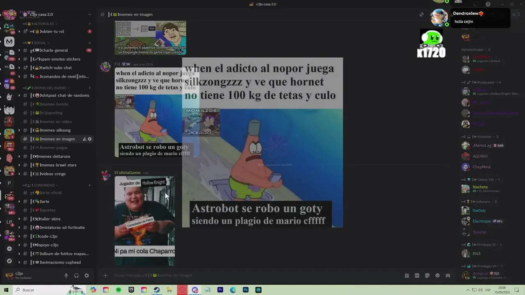
Task: Open the memes-deltarune channel
Action: point(57,157)
